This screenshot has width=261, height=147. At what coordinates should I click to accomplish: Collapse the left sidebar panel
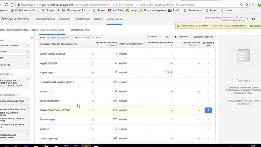[x=32, y=38]
